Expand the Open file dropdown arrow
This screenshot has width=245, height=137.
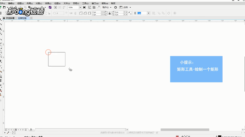tap(7, 7)
